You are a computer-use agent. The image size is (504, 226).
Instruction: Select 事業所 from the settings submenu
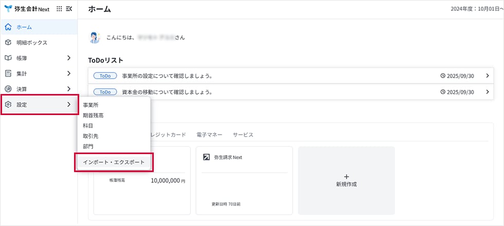pos(91,105)
